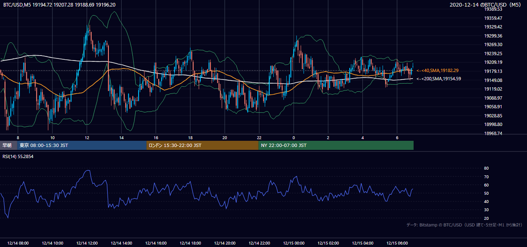Click the RSI(14) 55.2854 indicator label
The image size is (527, 247).
click(x=19, y=157)
